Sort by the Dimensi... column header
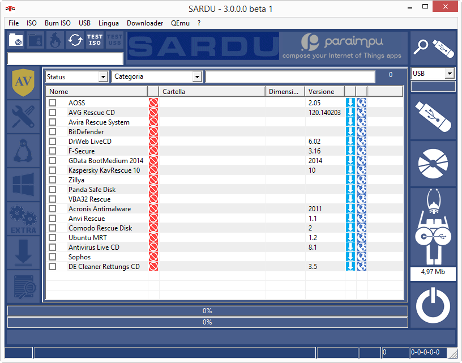Screen dimensions: 462x363 (x=285, y=92)
